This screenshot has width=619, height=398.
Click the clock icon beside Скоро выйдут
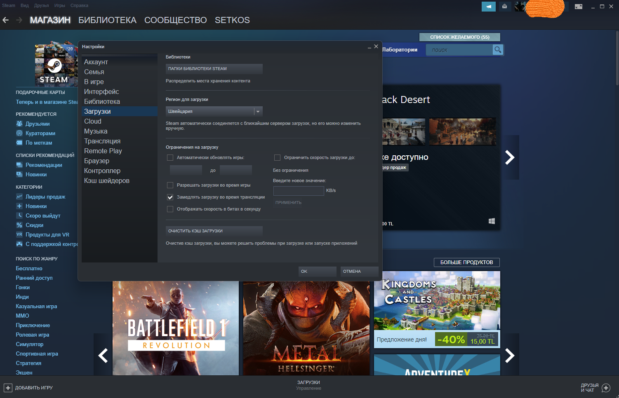click(x=19, y=215)
